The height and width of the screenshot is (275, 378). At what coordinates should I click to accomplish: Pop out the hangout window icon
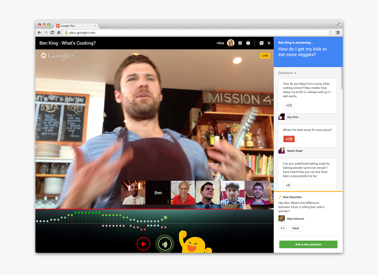(262, 43)
